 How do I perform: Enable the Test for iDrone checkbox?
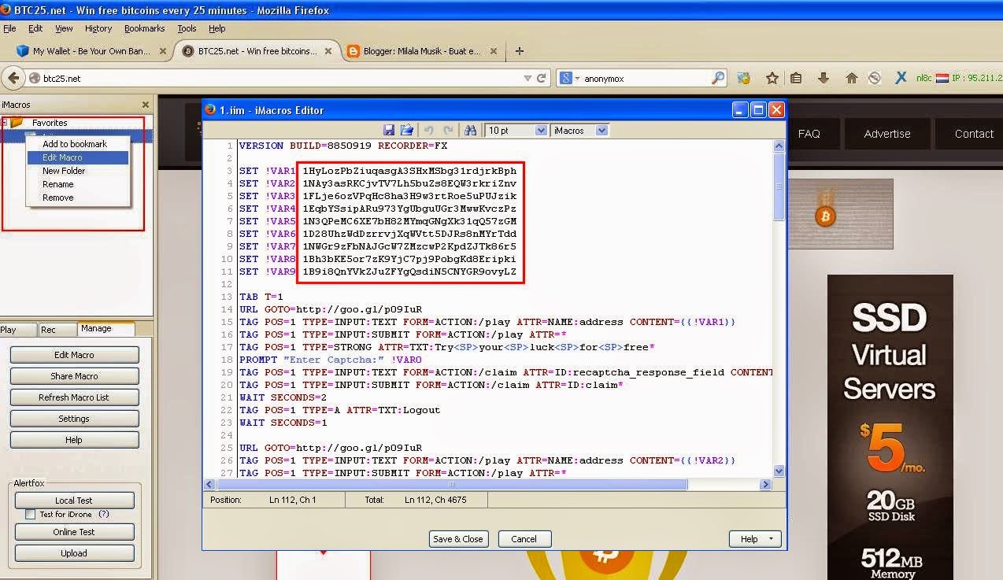click(x=30, y=515)
